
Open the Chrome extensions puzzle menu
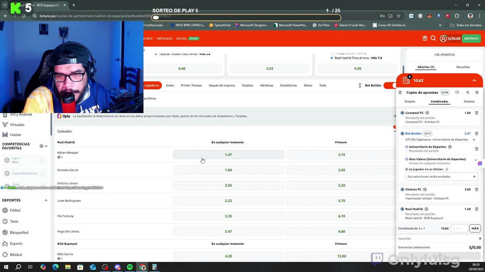457,16
